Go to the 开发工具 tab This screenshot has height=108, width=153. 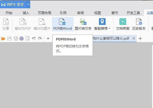(133, 13)
